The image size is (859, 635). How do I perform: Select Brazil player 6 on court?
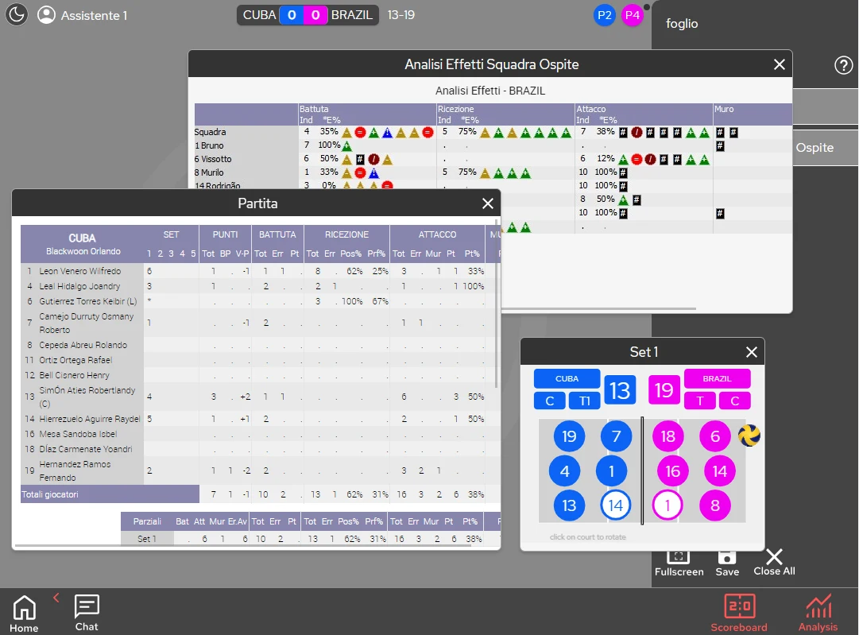715,436
